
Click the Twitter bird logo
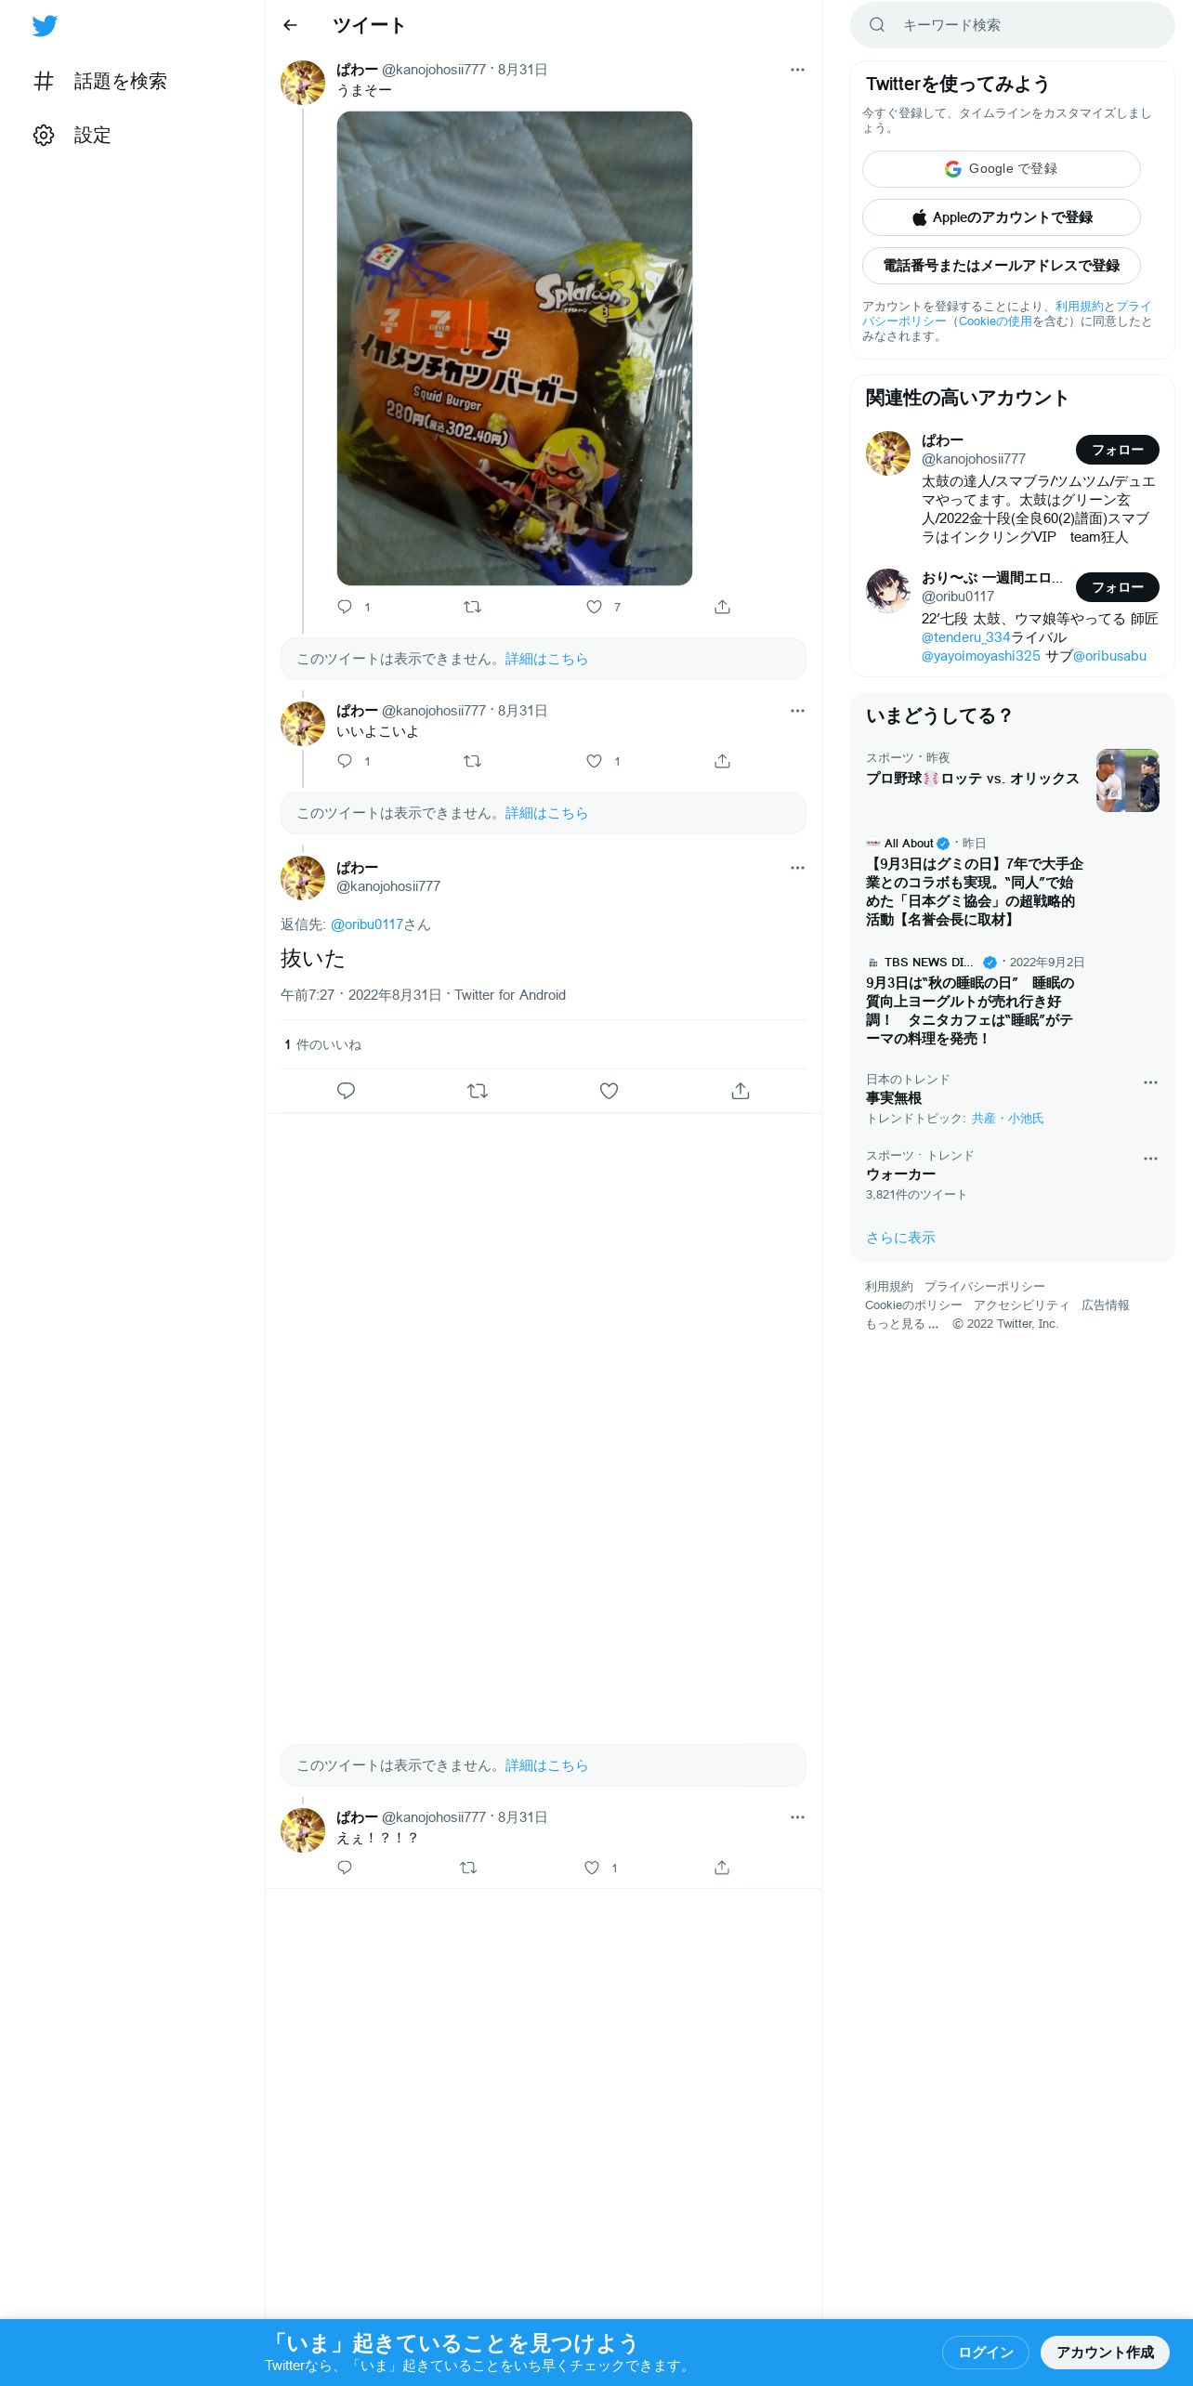coord(45,26)
